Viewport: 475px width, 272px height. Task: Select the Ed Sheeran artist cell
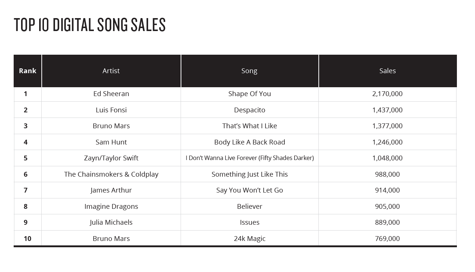pos(111,94)
